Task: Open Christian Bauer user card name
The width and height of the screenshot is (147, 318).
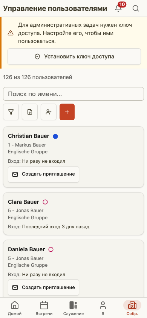Action: [x=29, y=136]
